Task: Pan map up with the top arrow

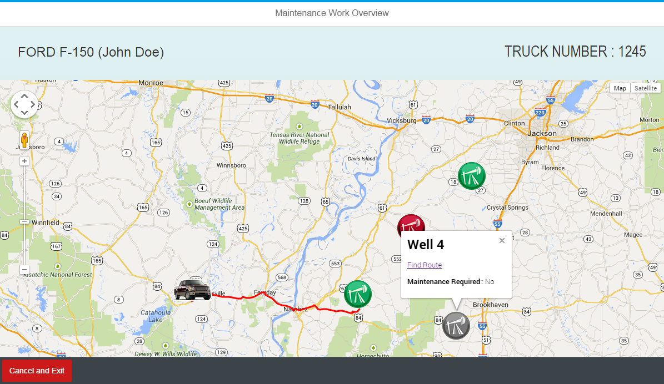Action: (x=24, y=97)
